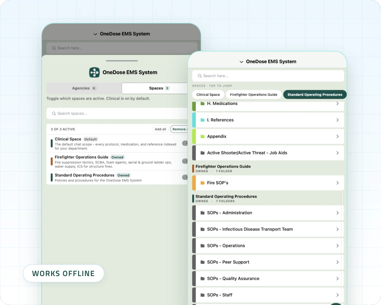Click folder icon beside SOPs - Operations
The width and height of the screenshot is (381, 305).
pyautogui.click(x=203, y=246)
